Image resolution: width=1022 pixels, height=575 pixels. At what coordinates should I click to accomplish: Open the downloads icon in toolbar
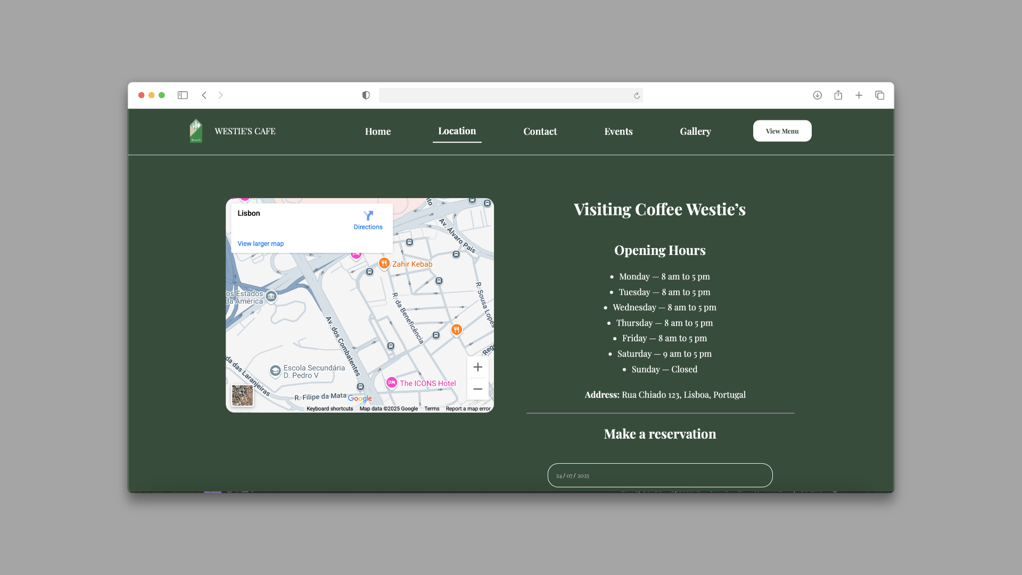[817, 95]
